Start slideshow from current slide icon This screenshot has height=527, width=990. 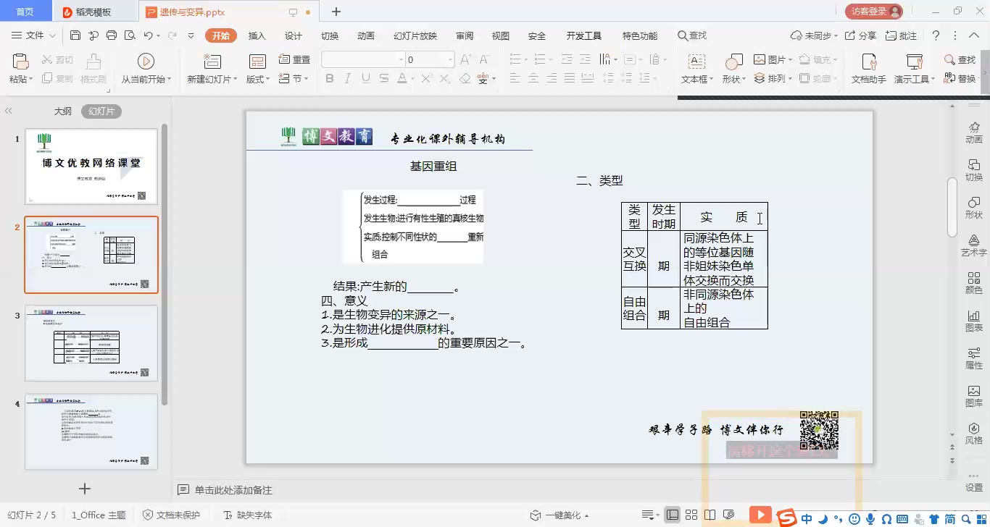[146, 62]
